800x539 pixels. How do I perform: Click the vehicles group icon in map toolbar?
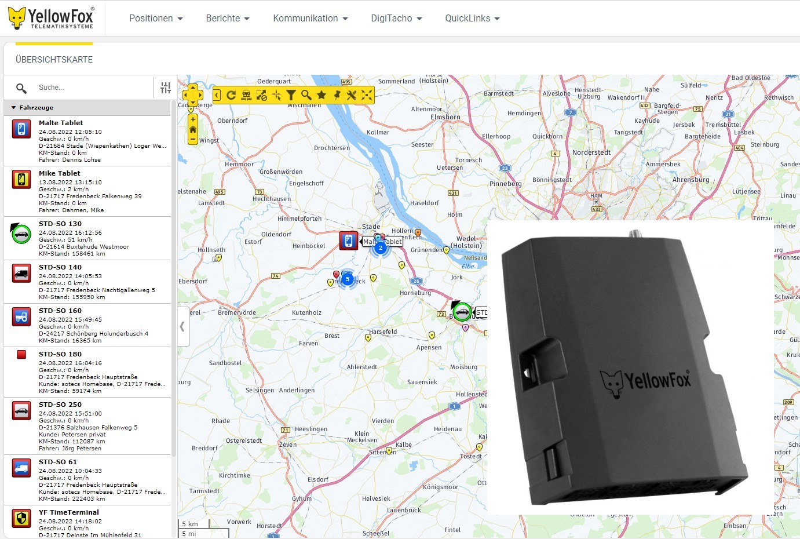tap(246, 95)
